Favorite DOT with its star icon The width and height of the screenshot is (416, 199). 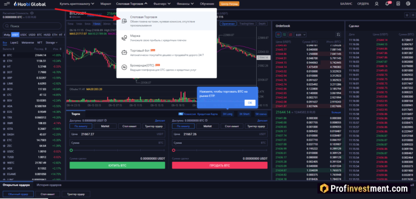(4, 72)
